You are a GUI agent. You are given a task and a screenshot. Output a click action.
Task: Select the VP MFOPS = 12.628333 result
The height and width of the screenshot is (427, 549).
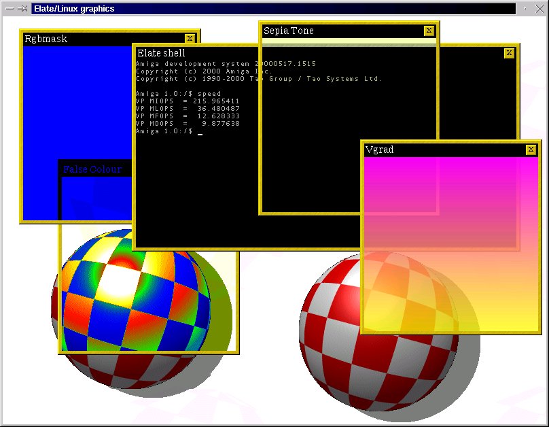[188, 116]
